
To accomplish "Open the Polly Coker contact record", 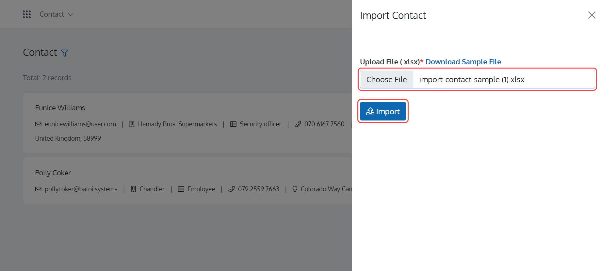I will pyautogui.click(x=53, y=173).
